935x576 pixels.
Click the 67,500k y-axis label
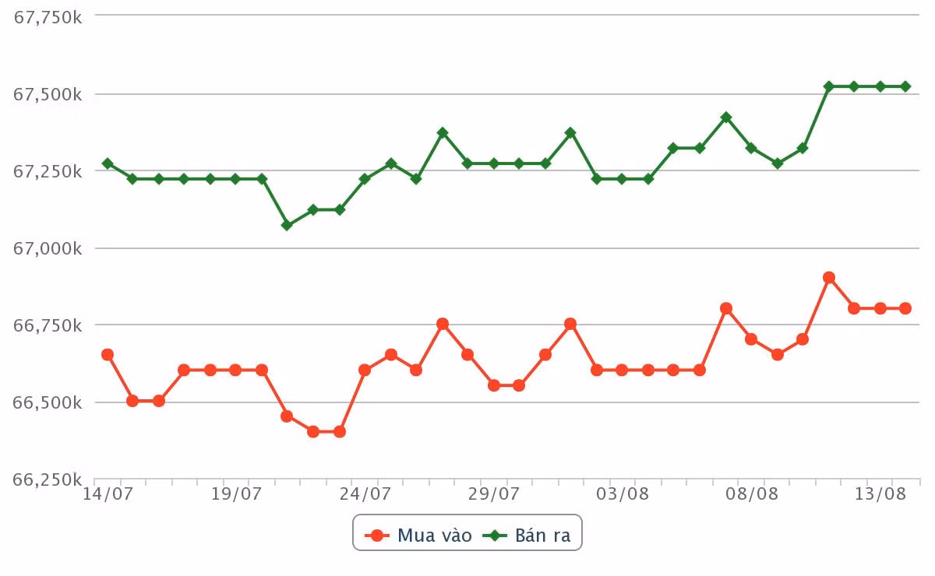pos(48,94)
